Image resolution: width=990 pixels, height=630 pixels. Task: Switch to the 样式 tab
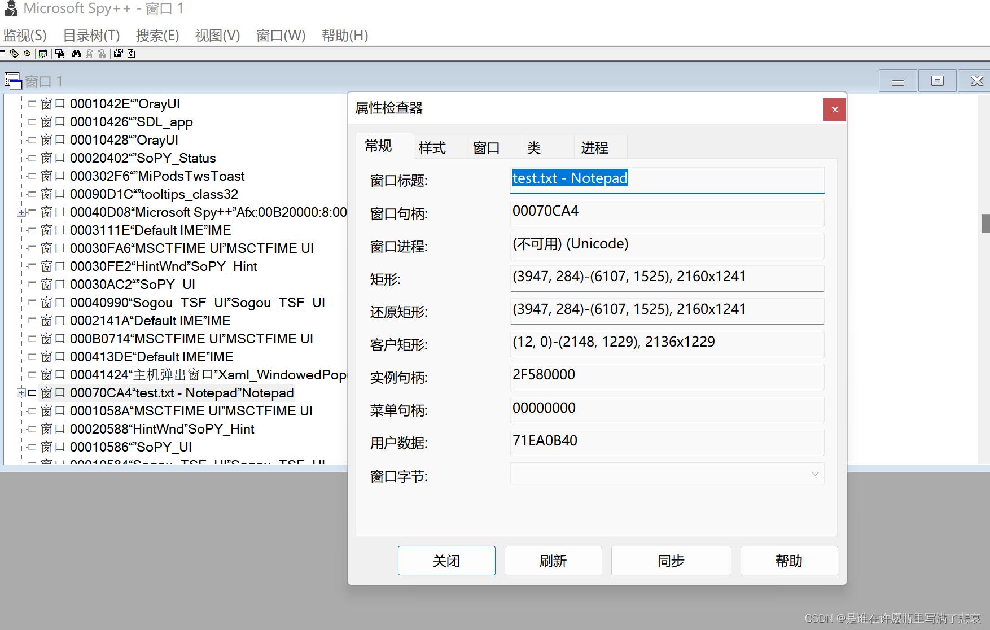[439, 148]
